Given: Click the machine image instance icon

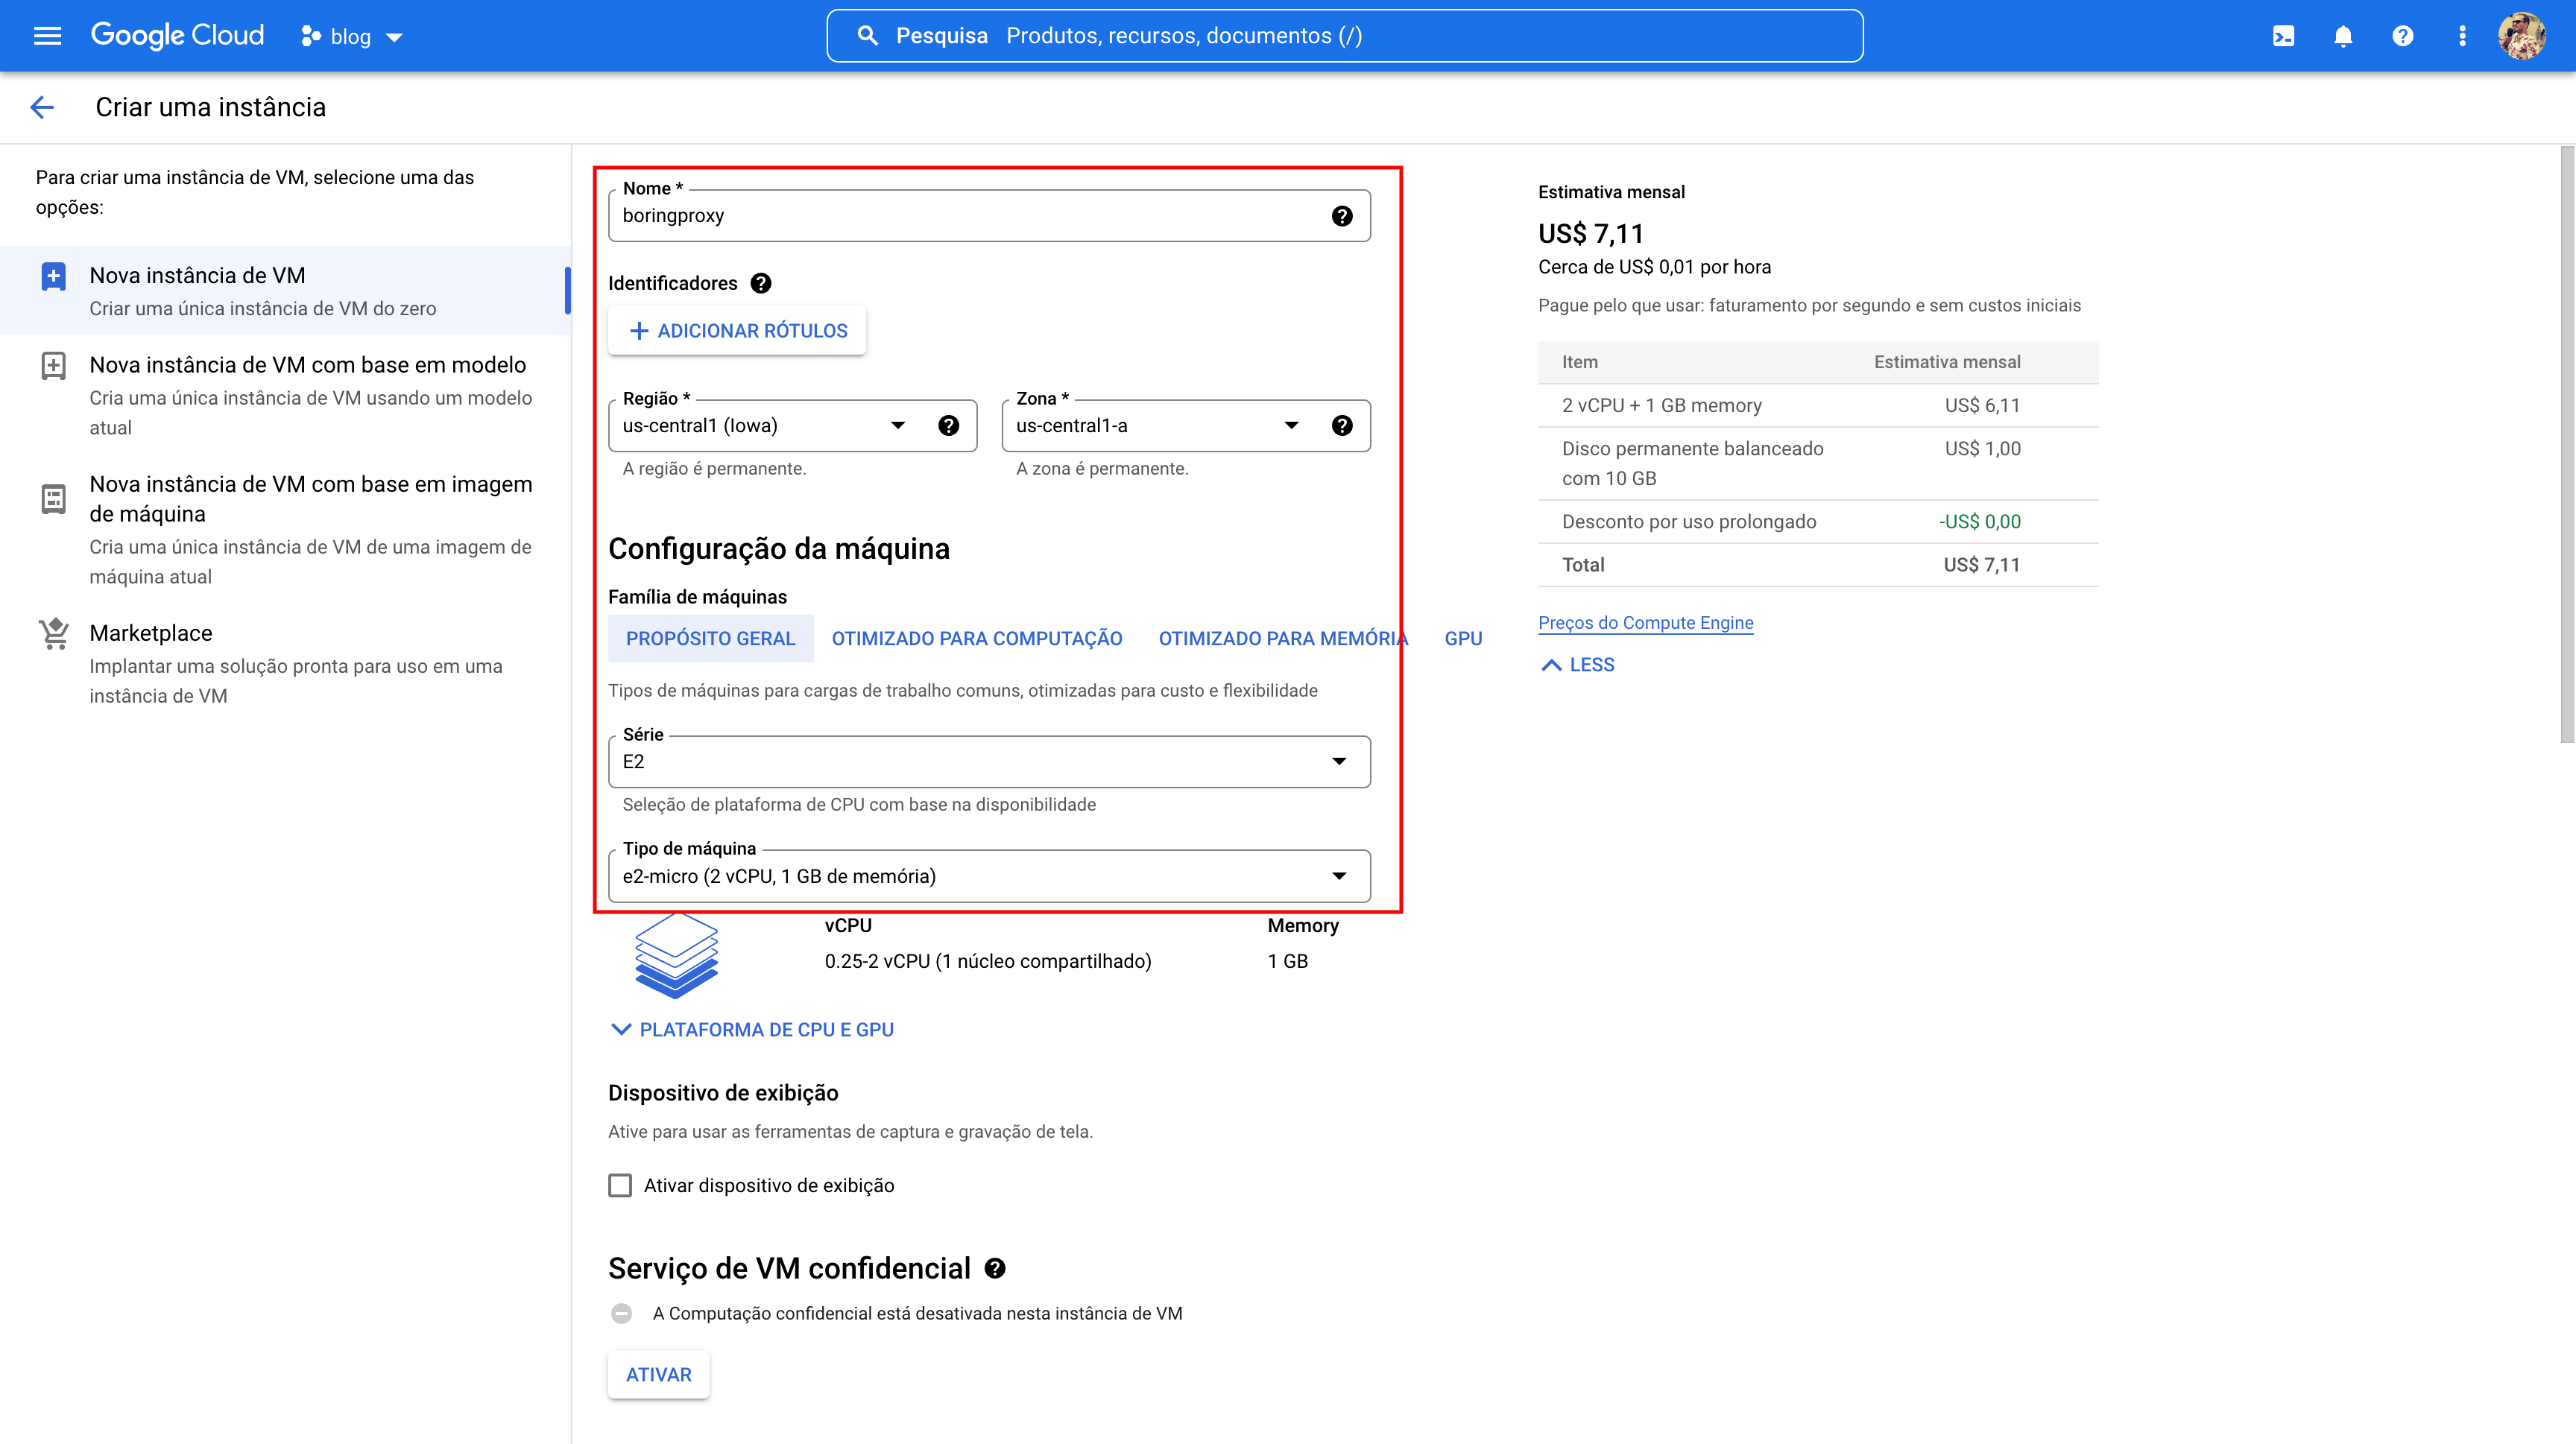Looking at the screenshot, I should click(x=54, y=498).
